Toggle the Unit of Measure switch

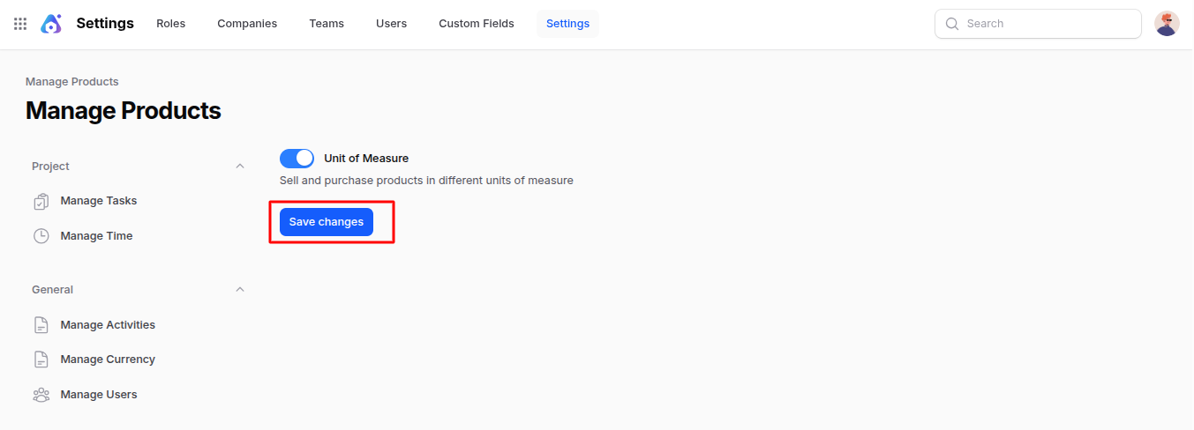(x=297, y=159)
